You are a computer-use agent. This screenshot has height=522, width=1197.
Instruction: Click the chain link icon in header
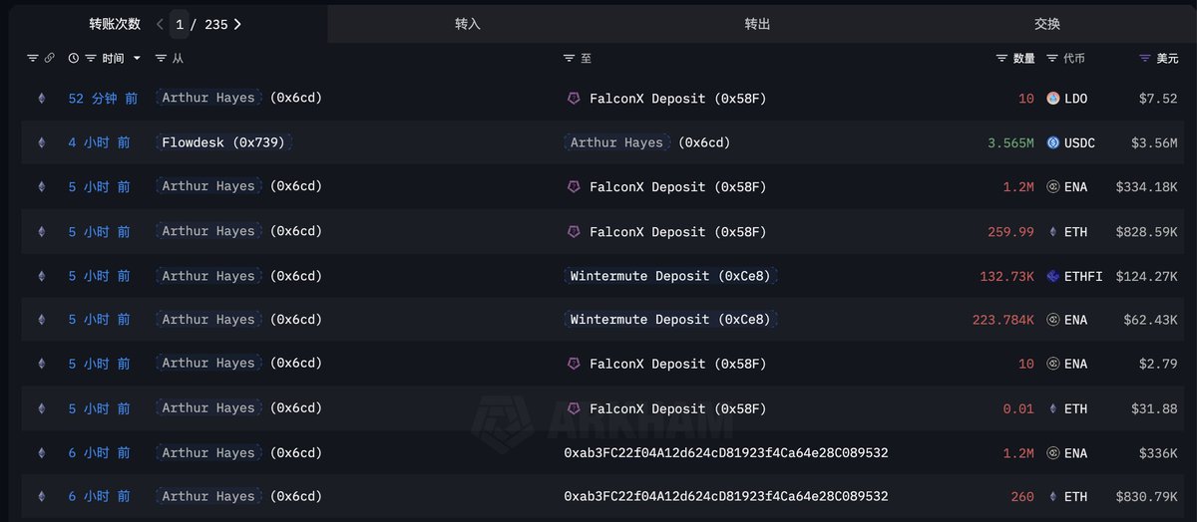(49, 59)
